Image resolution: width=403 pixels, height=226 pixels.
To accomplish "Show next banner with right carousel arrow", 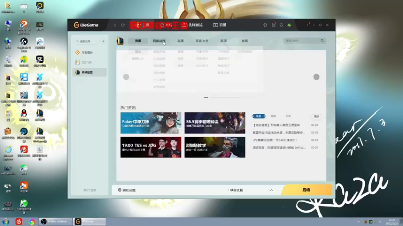I will 316,77.
